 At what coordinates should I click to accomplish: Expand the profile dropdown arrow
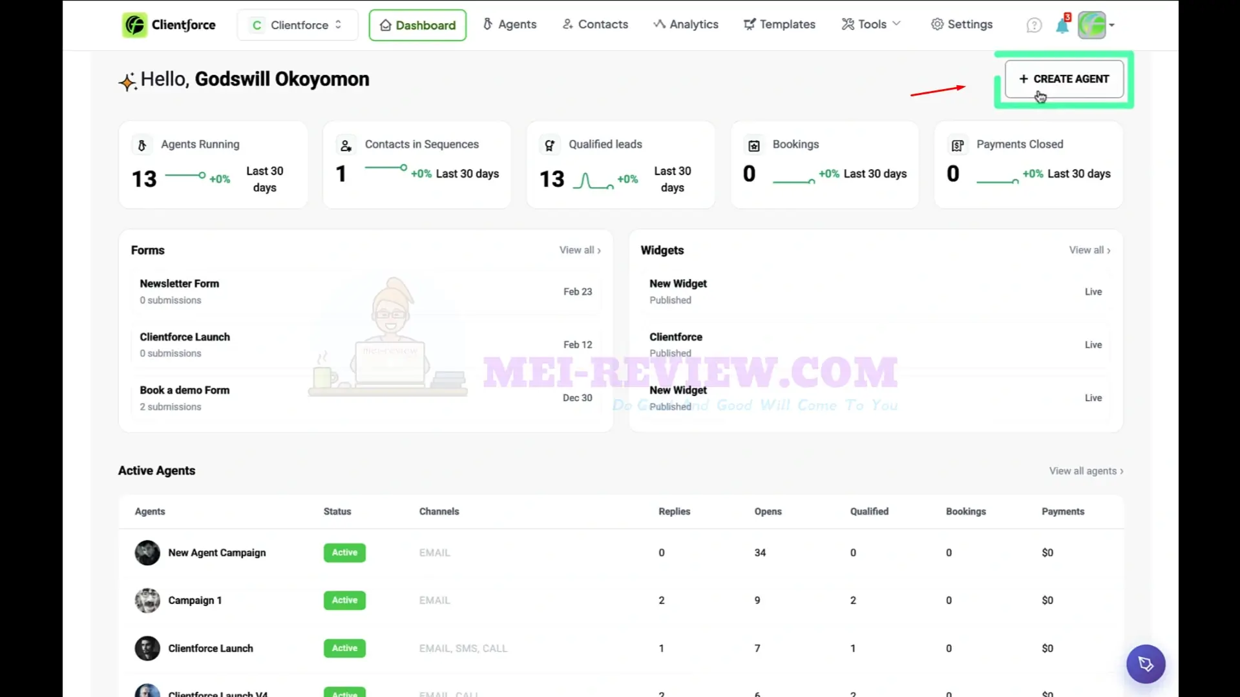click(x=1112, y=26)
